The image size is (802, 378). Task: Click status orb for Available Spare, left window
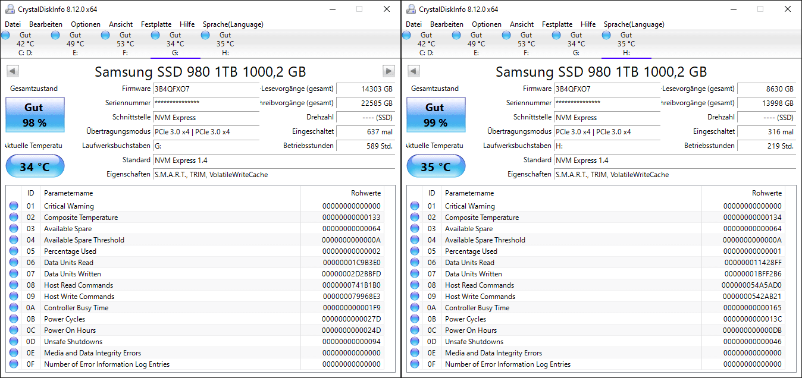coord(14,229)
